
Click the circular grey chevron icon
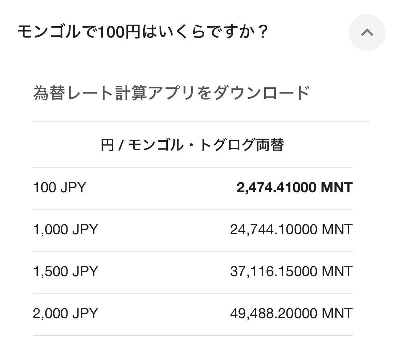pyautogui.click(x=367, y=32)
